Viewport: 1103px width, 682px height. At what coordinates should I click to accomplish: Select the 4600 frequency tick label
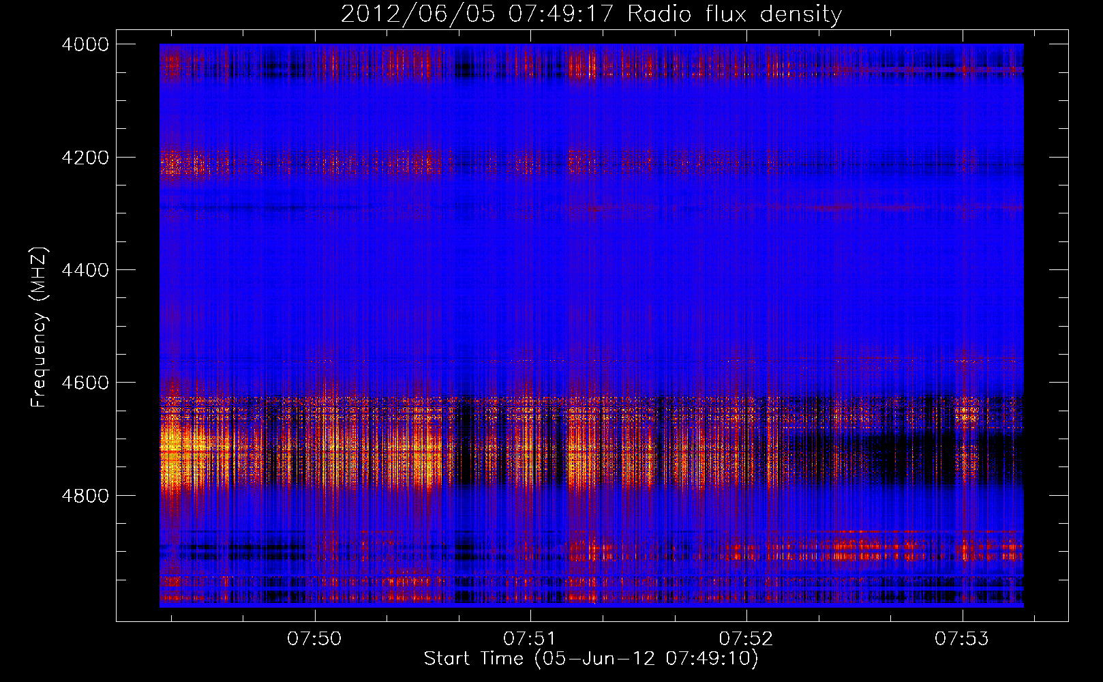click(x=85, y=383)
